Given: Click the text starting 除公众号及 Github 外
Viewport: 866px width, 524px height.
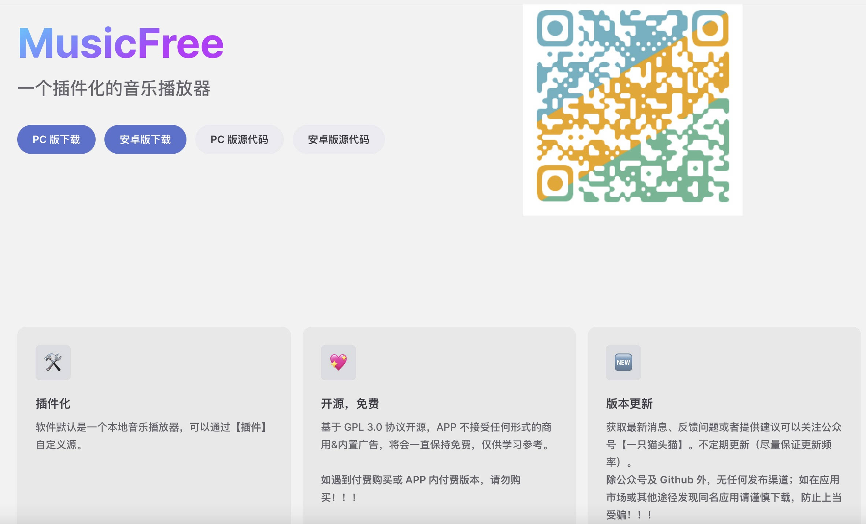Looking at the screenshot, I should tap(724, 497).
